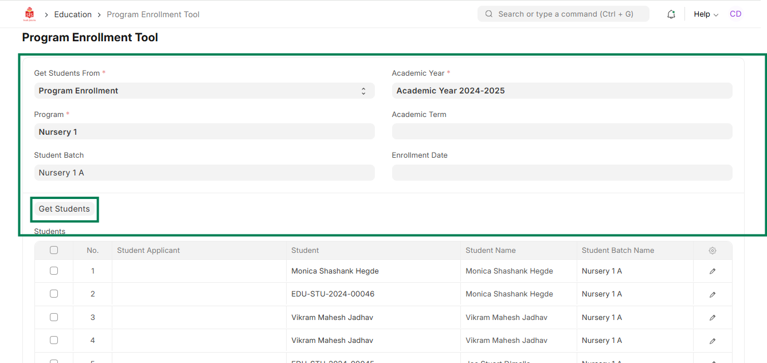This screenshot has height=363, width=767.
Task: Click the Get Students button
Action: 64,209
